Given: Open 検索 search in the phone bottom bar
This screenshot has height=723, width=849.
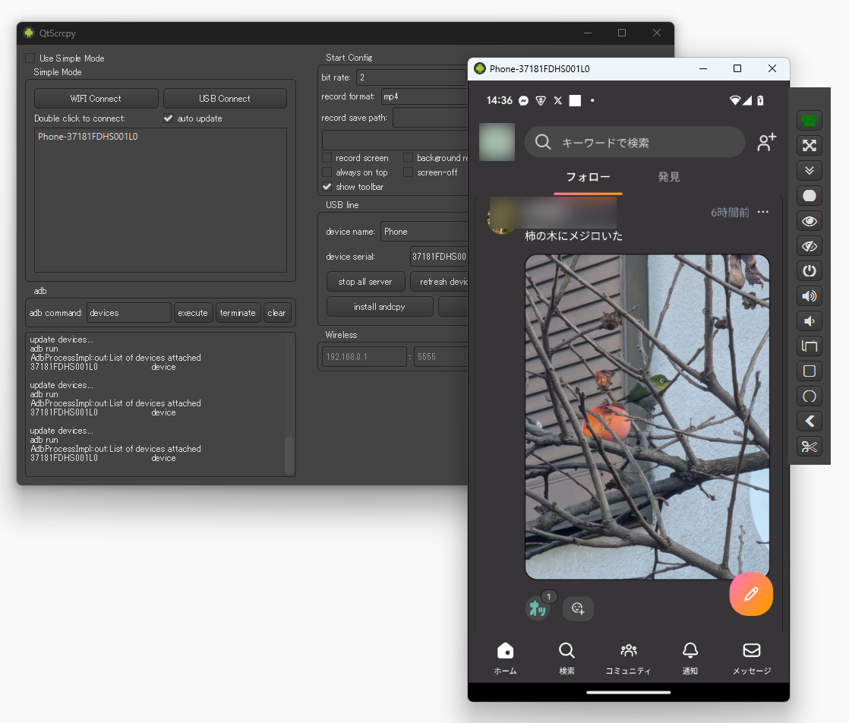Looking at the screenshot, I should (567, 658).
